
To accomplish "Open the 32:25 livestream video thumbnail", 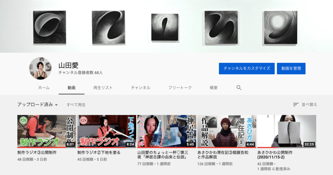I will pyautogui.click(x=286, y=131).
